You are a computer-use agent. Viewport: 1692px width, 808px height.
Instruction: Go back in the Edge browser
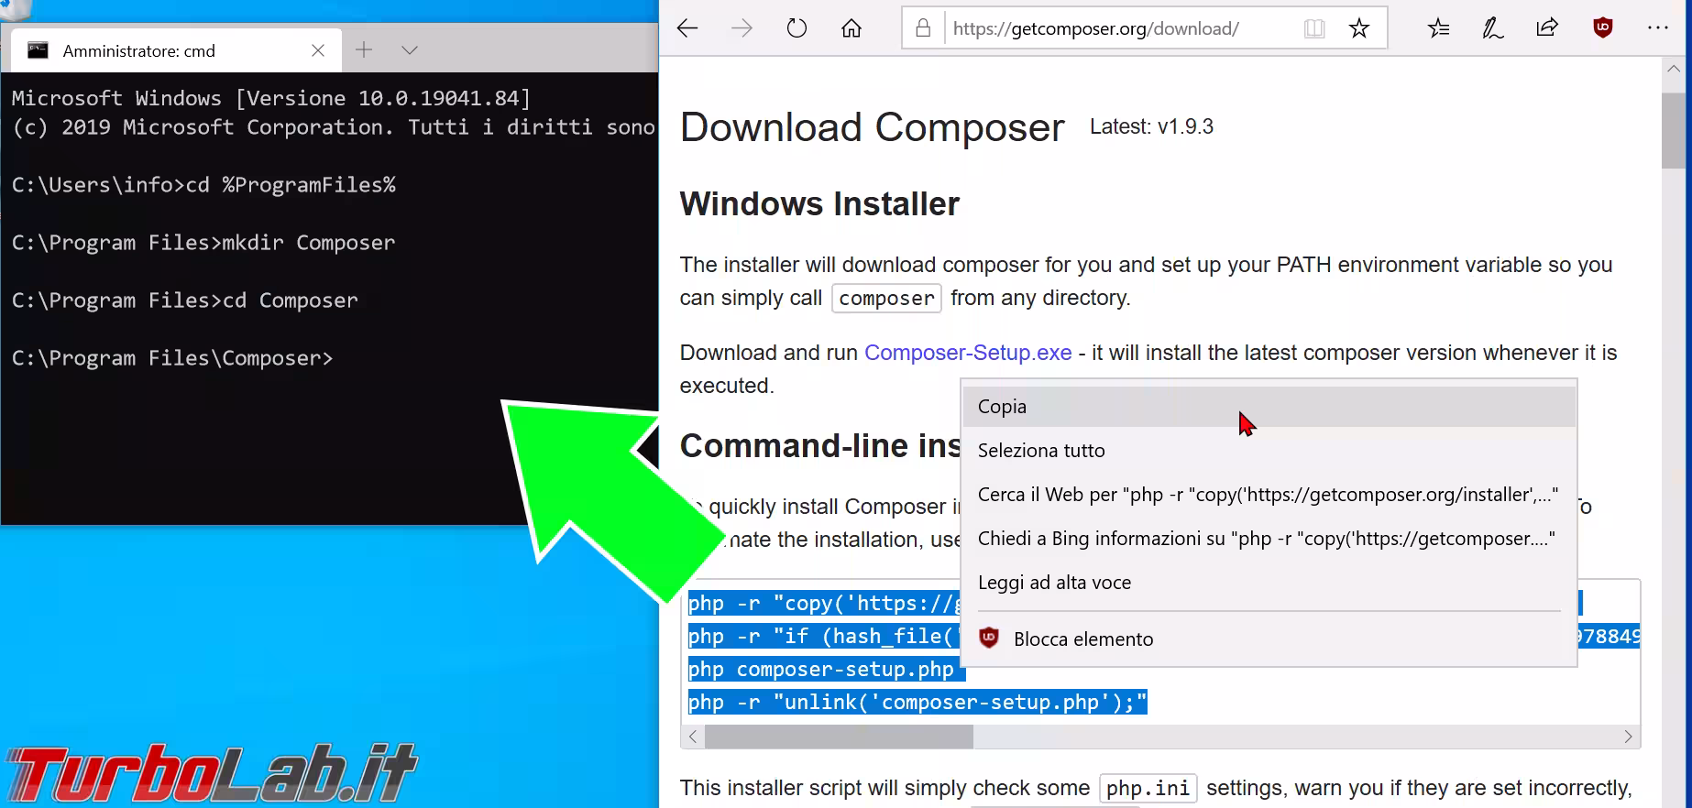687,28
